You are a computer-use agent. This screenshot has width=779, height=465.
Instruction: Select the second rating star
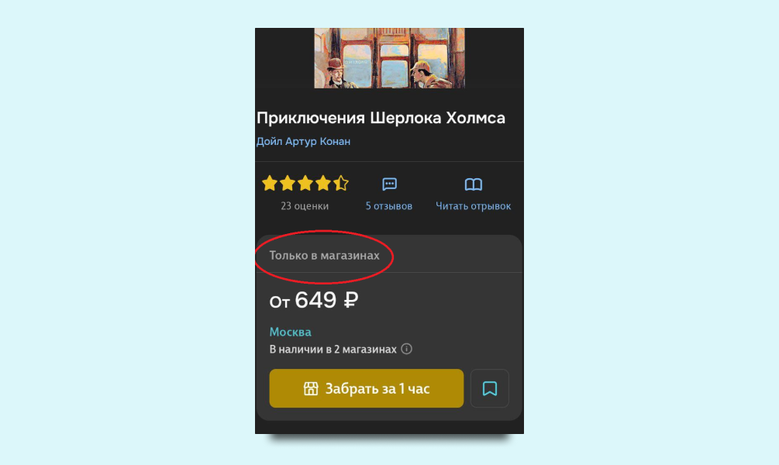(288, 184)
